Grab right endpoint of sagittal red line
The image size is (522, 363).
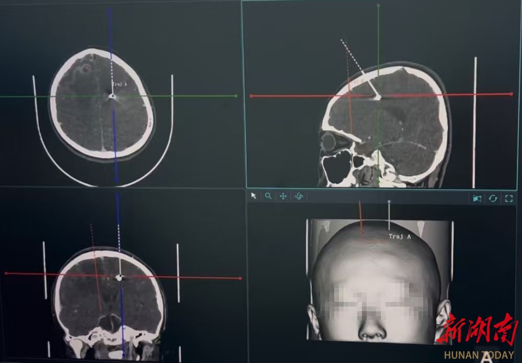click(x=510, y=94)
